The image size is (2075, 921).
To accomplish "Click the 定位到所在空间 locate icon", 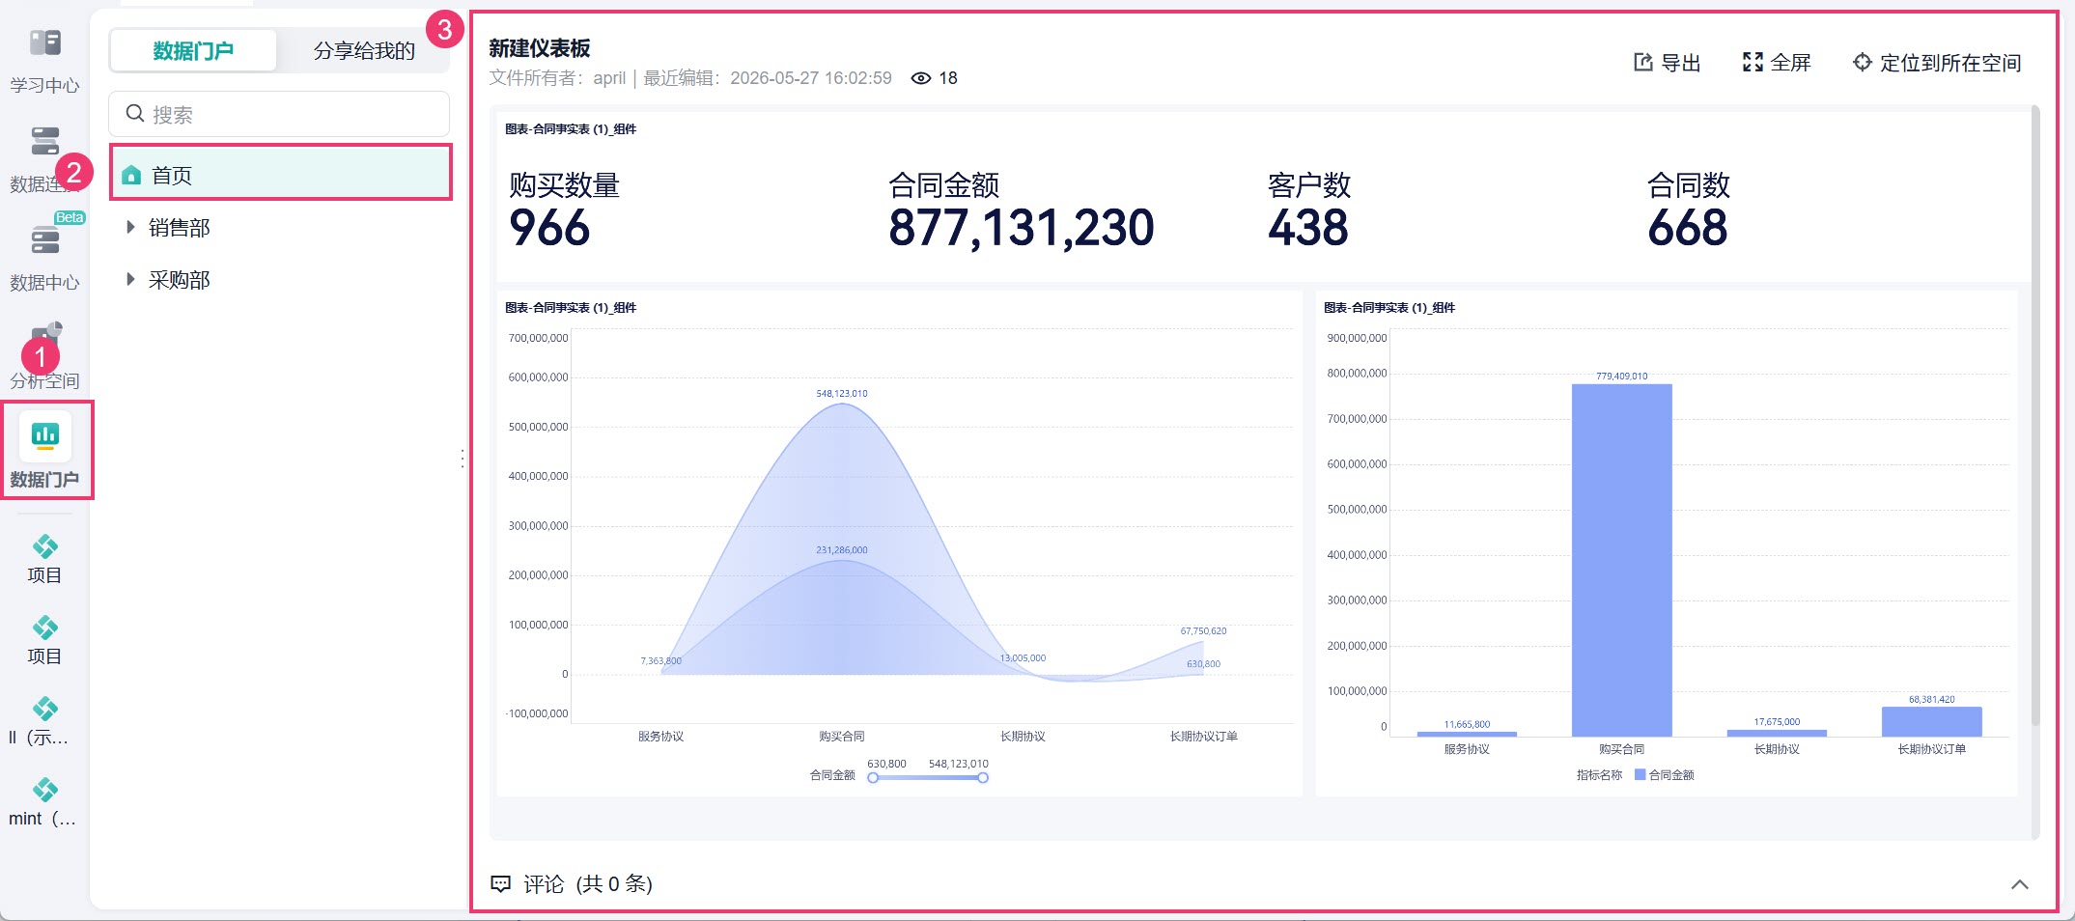I will click(1862, 63).
